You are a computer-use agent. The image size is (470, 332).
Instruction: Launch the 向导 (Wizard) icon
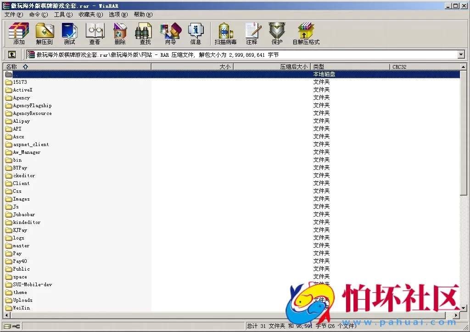coord(170,33)
